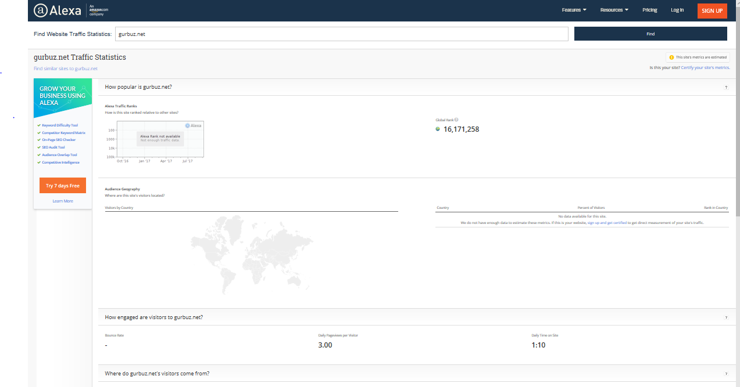
Task: Click the Rank in Country column header
Action: (716, 208)
